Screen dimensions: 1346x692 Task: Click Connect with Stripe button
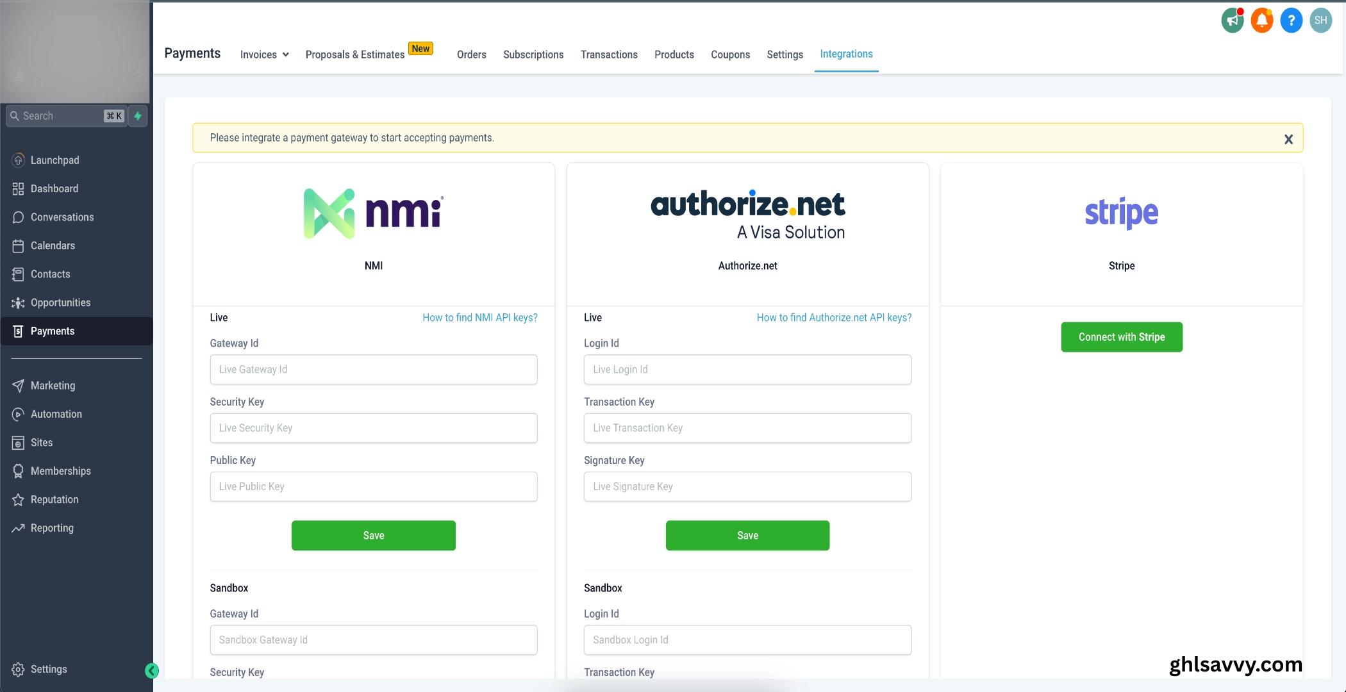click(x=1122, y=337)
